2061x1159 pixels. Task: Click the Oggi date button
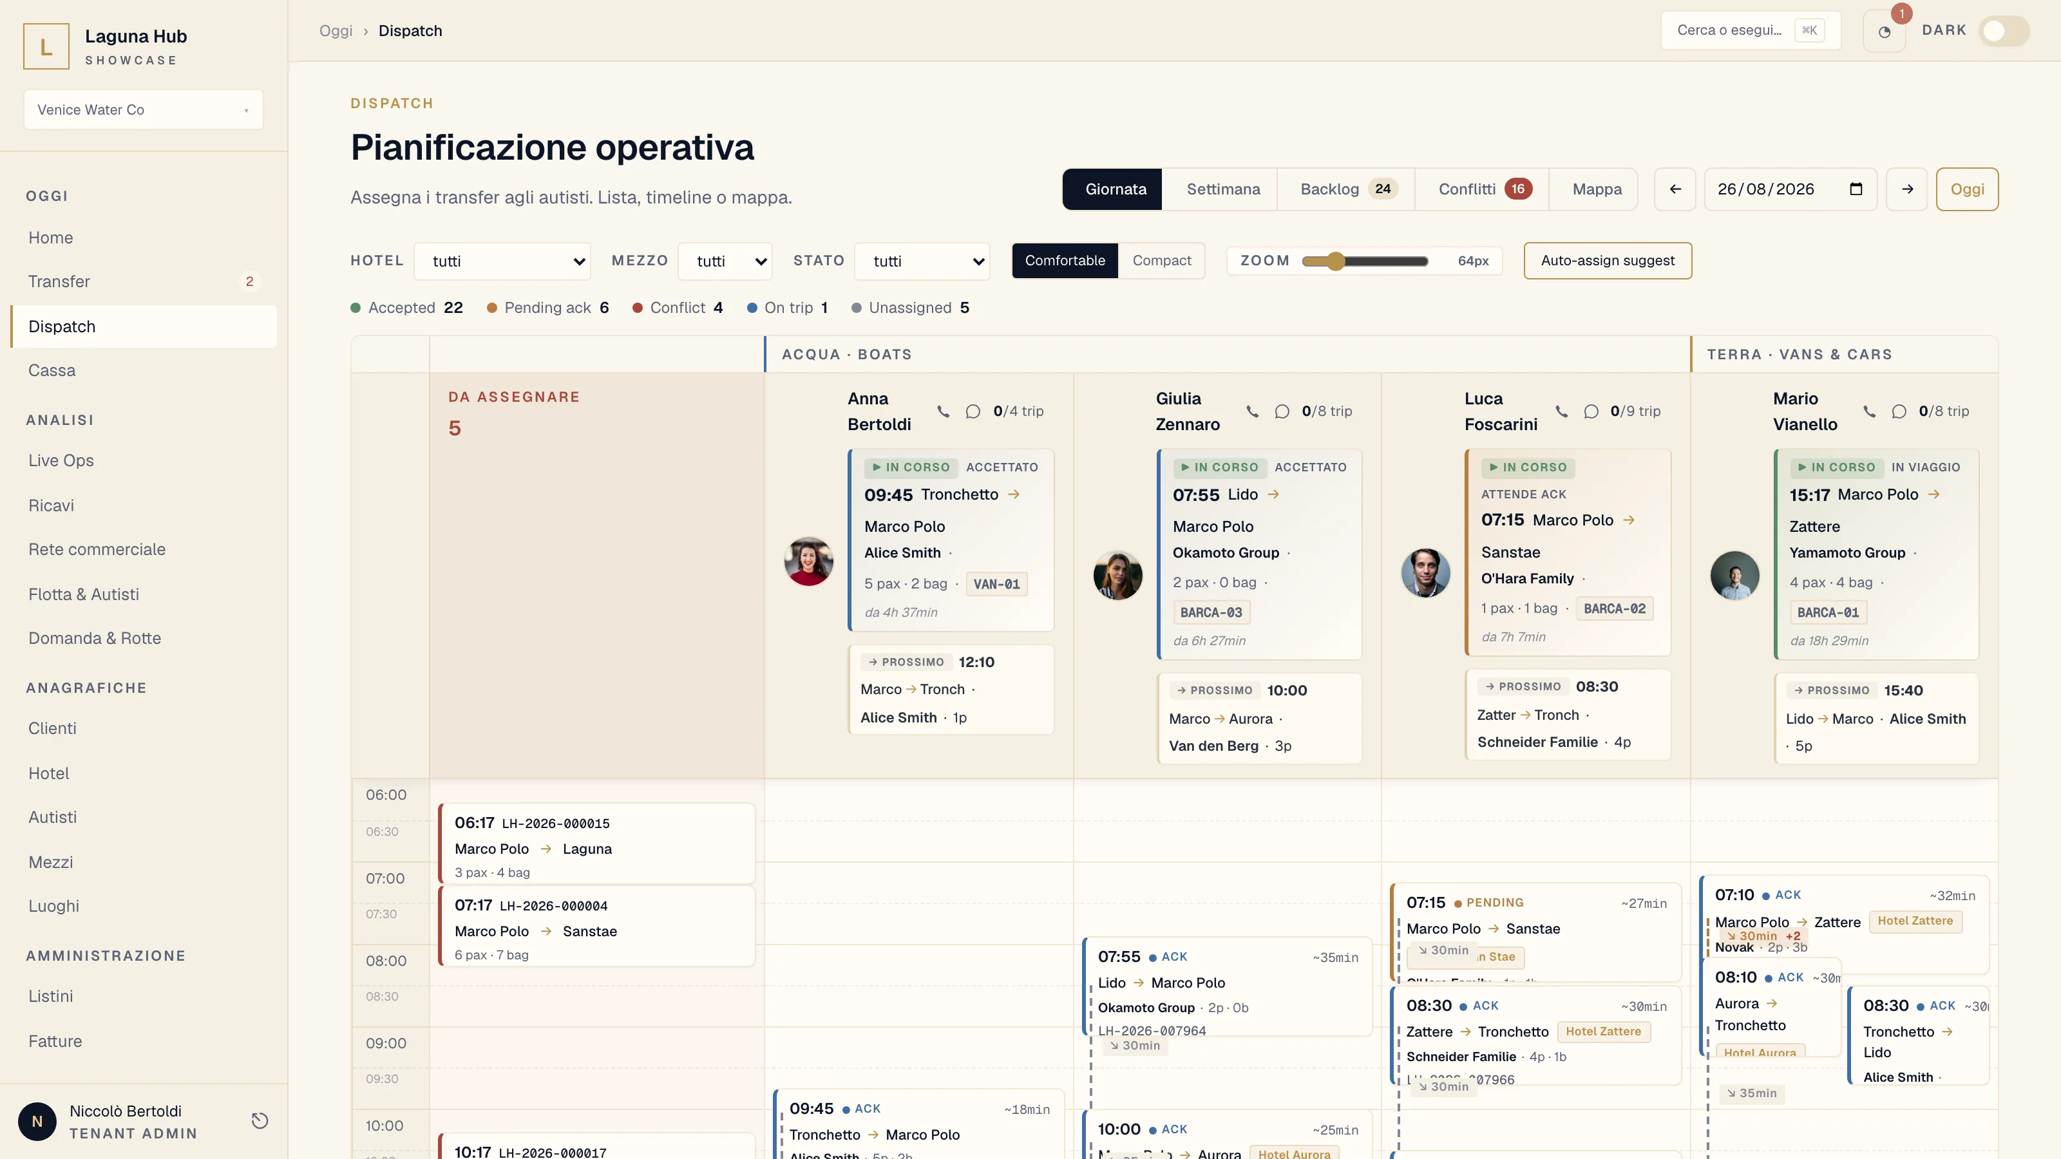click(x=1966, y=189)
